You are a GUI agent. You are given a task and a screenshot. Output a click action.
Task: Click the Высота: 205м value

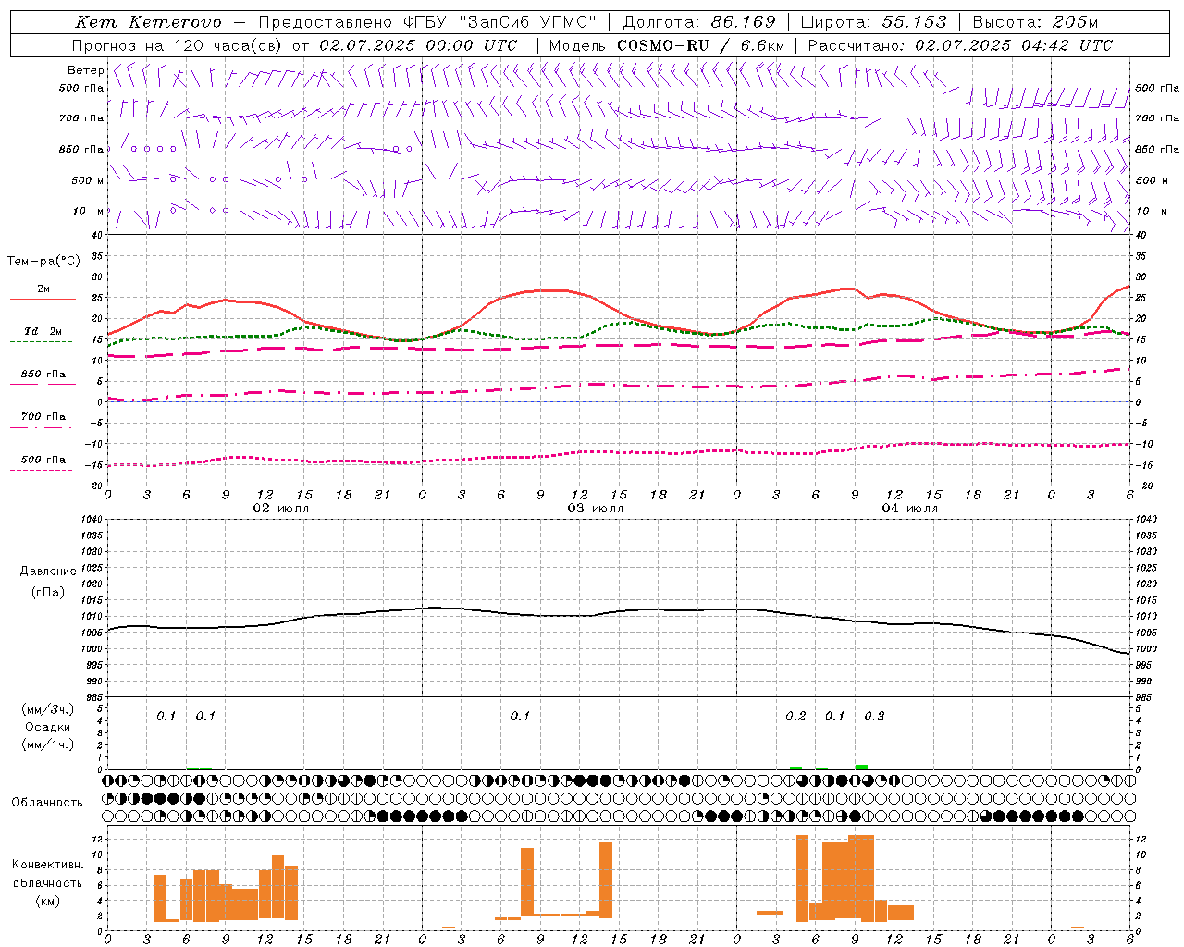coord(1035,22)
